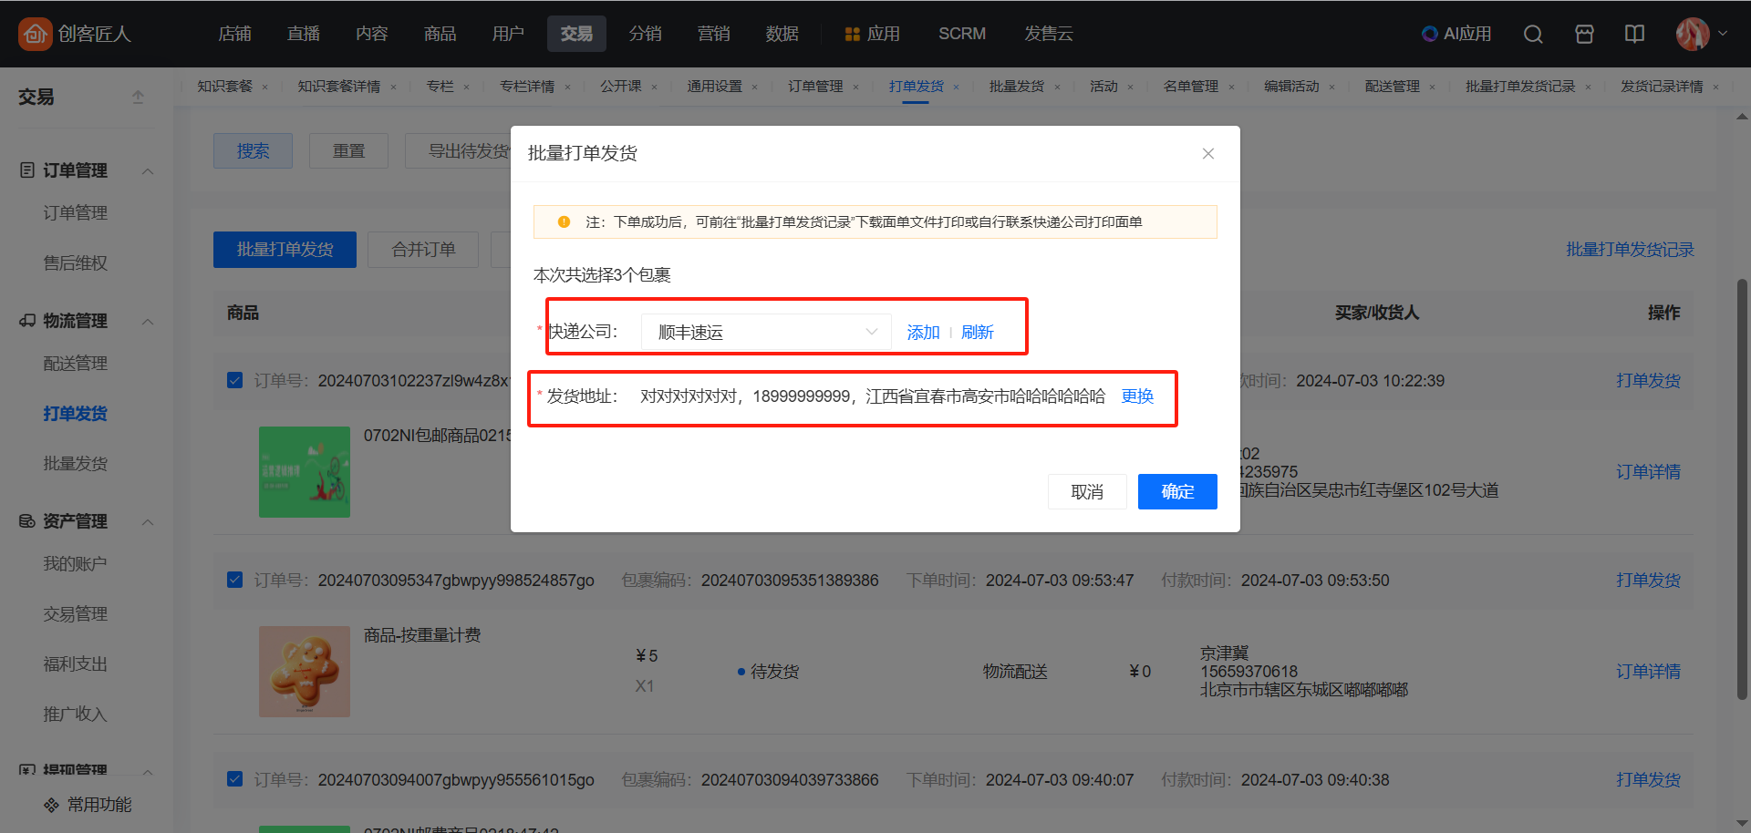Collapse the 物流管理 sidebar group
The image size is (1751, 833).
(x=147, y=322)
